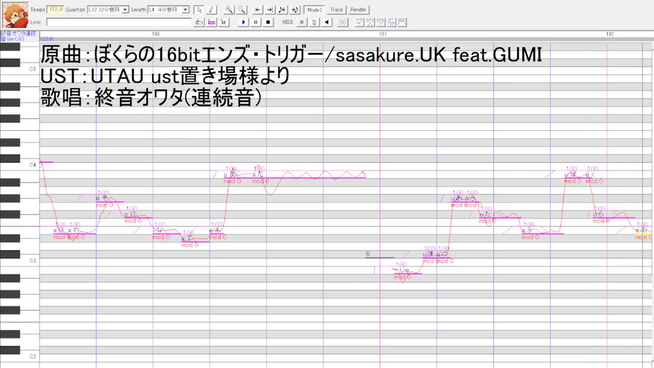The image size is (654, 368).
Task: Pause playback
Action: point(255,22)
